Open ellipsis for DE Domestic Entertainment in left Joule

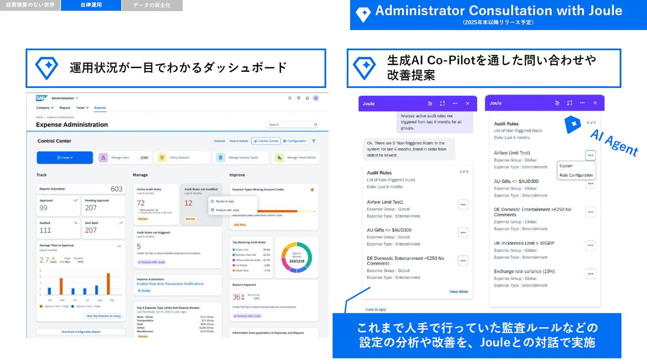click(x=463, y=260)
